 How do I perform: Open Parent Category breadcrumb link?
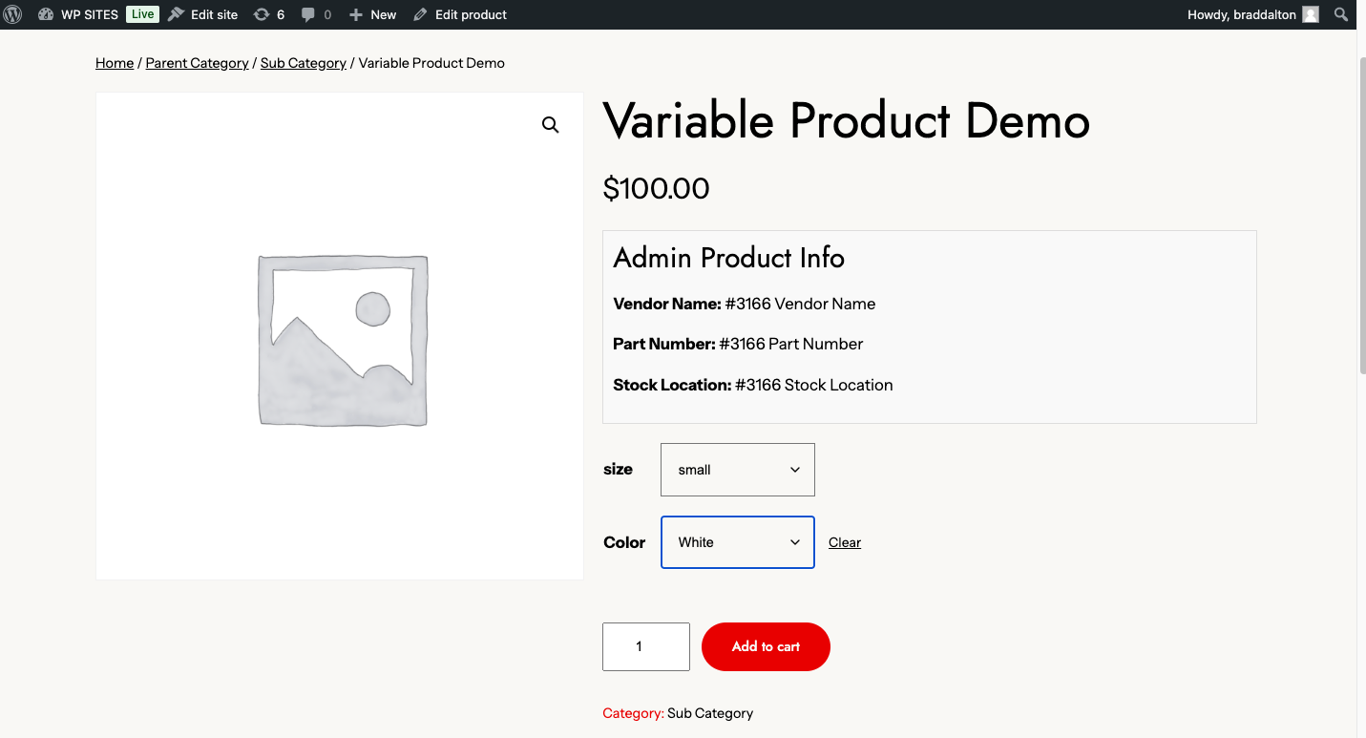[197, 63]
